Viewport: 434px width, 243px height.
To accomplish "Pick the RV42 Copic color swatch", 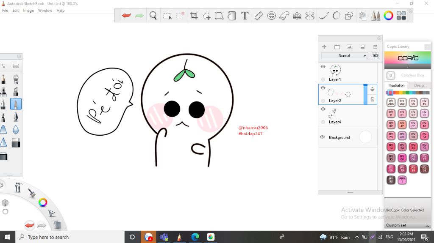I will pyautogui.click(x=402, y=125).
